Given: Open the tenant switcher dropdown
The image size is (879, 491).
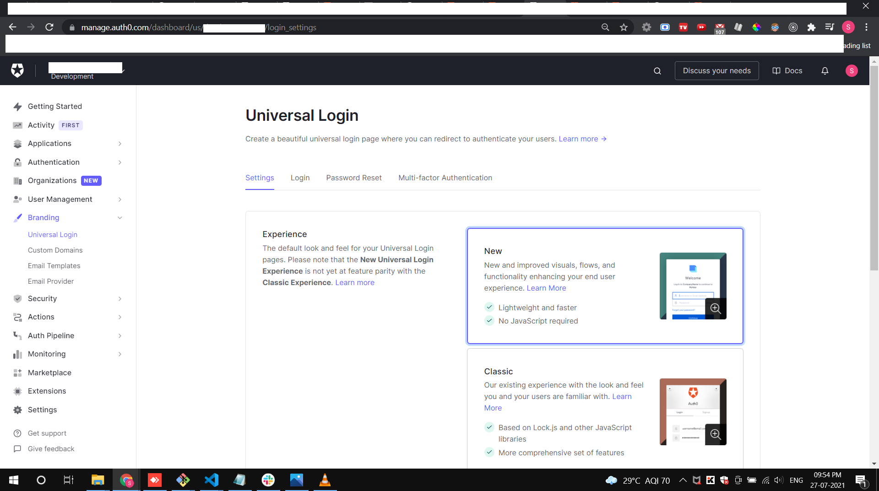Looking at the screenshot, I should click(87, 71).
